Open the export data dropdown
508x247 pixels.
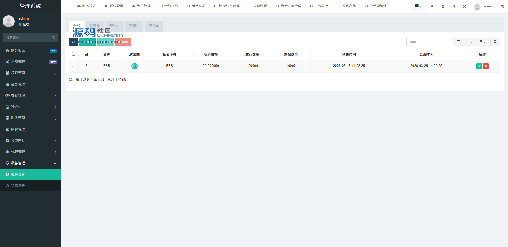pos(482,42)
